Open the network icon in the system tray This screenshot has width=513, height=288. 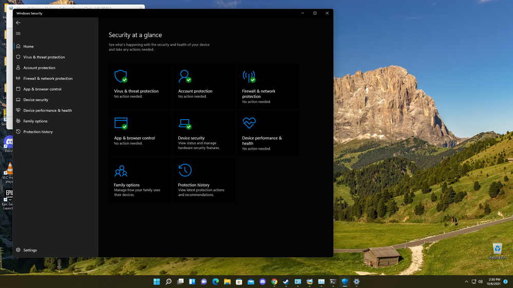coord(474,281)
